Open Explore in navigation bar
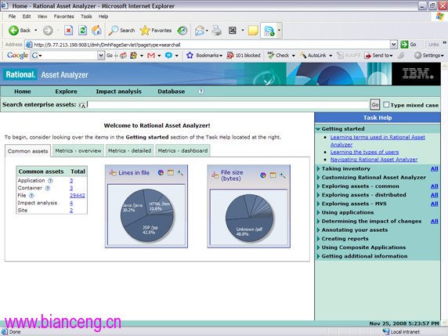The width and height of the screenshot is (448, 336). 67,92
